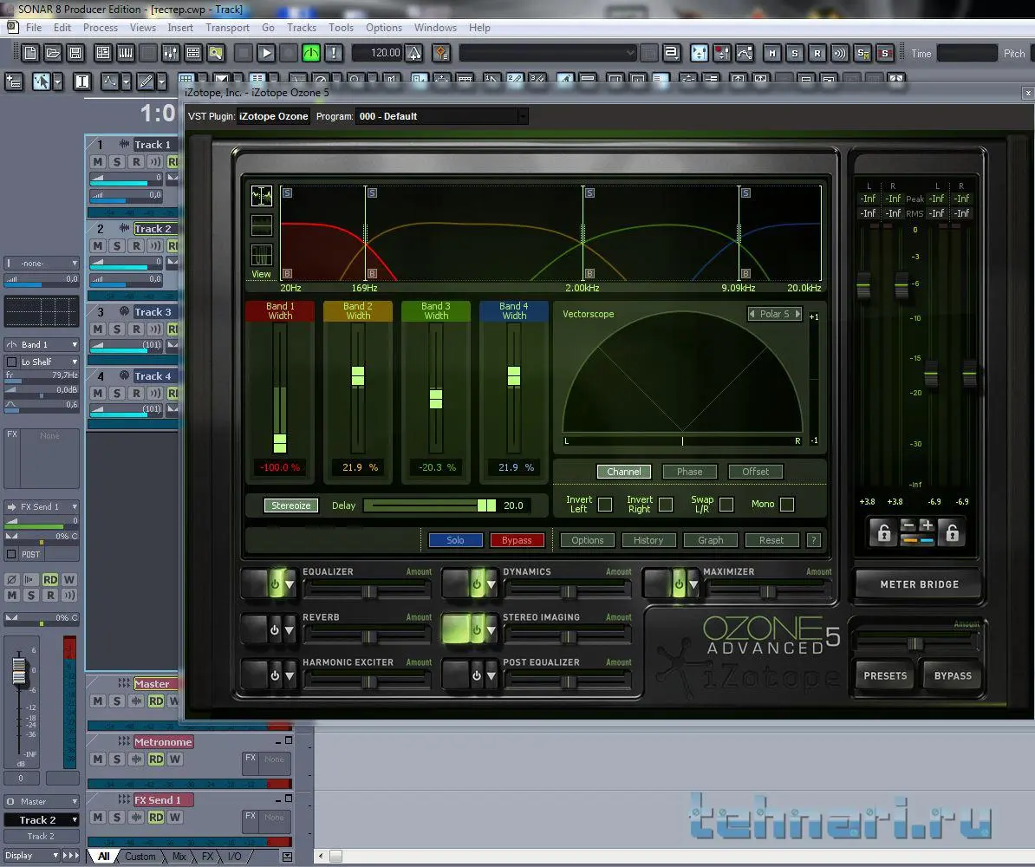Open the Ozone Presets button
This screenshot has width=1035, height=867.
885,675
